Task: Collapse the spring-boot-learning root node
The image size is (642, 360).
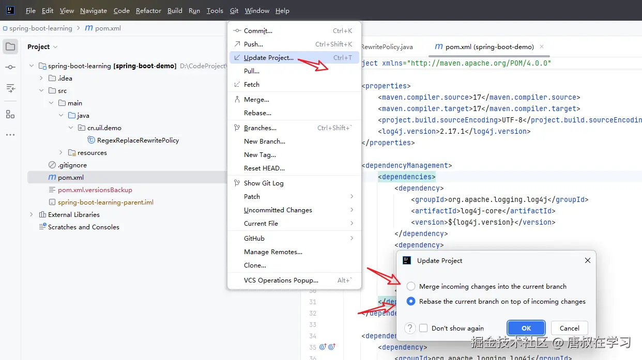Action: click(x=32, y=66)
